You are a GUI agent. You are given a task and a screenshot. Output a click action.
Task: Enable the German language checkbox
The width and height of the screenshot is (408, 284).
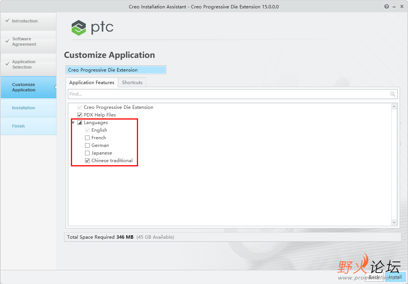(x=87, y=145)
